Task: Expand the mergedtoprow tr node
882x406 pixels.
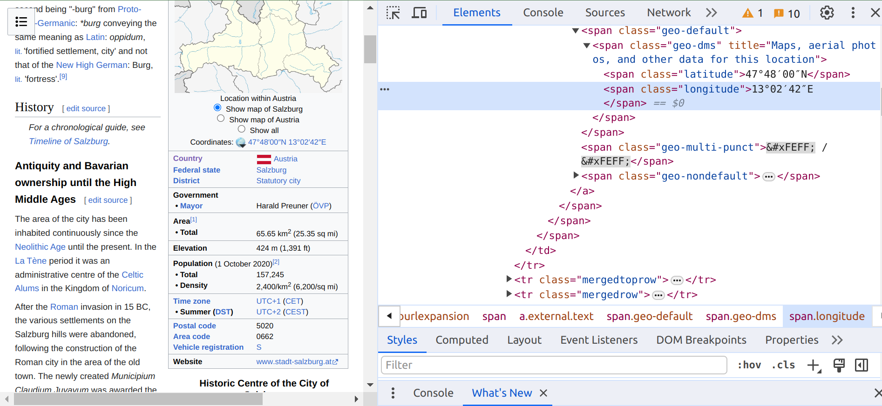Action: 509,279
